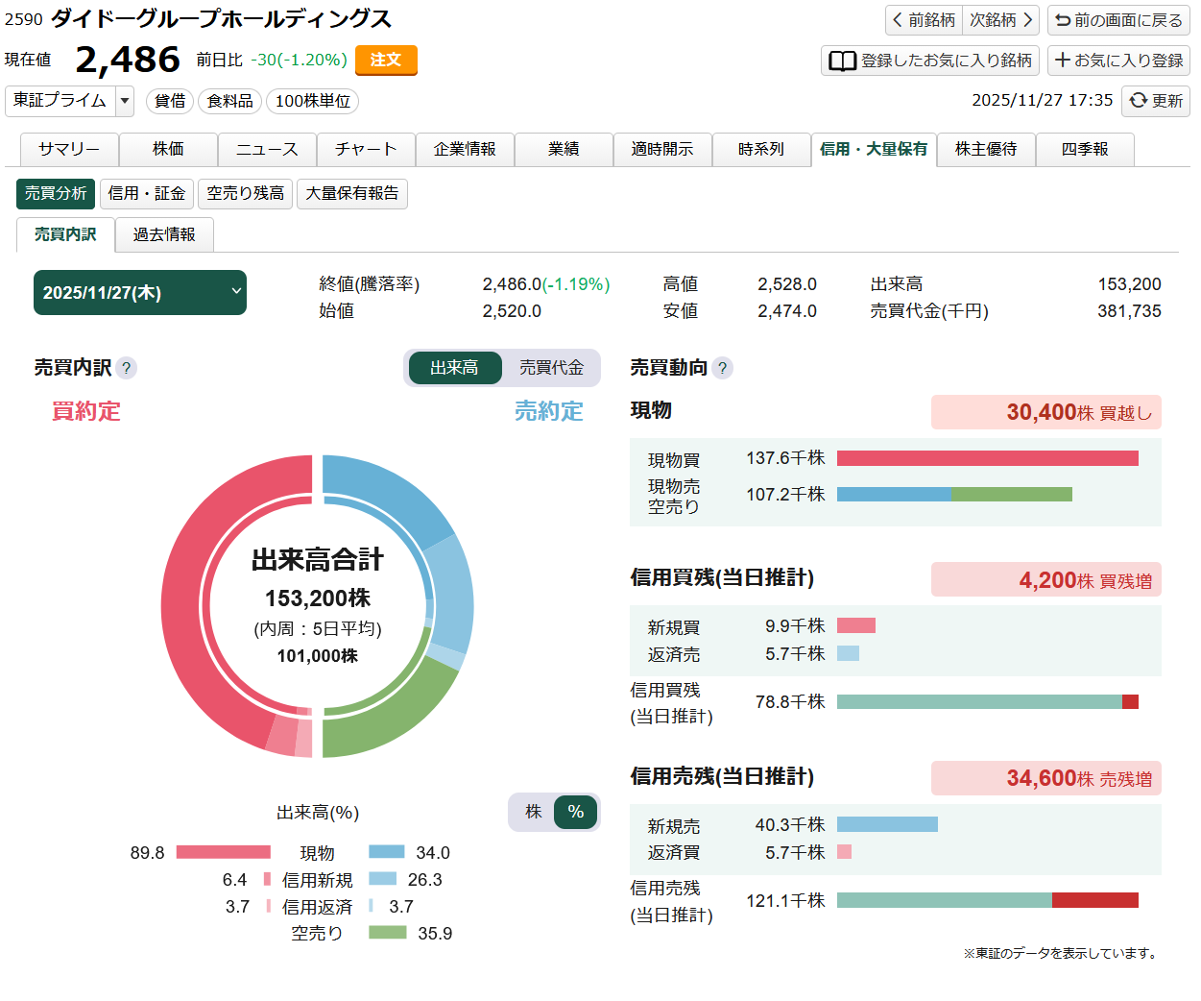The height and width of the screenshot is (1001, 1201).
Task: Click the red 現物買 bar
Action: [x=987, y=458]
